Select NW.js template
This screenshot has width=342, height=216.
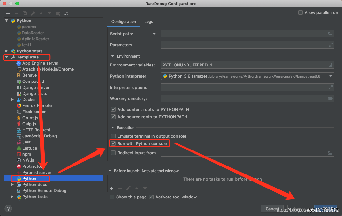28,160
